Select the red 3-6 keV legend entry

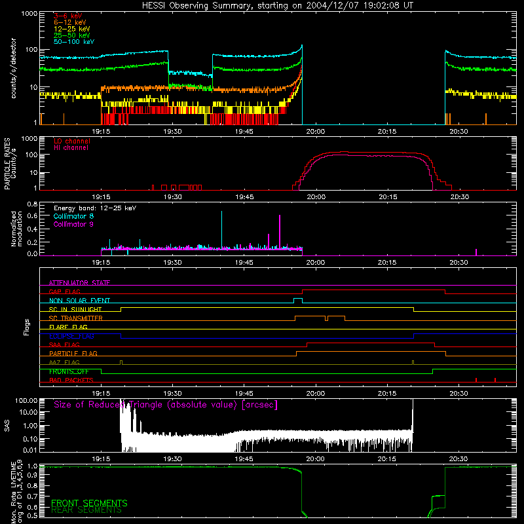pyautogui.click(x=68, y=16)
